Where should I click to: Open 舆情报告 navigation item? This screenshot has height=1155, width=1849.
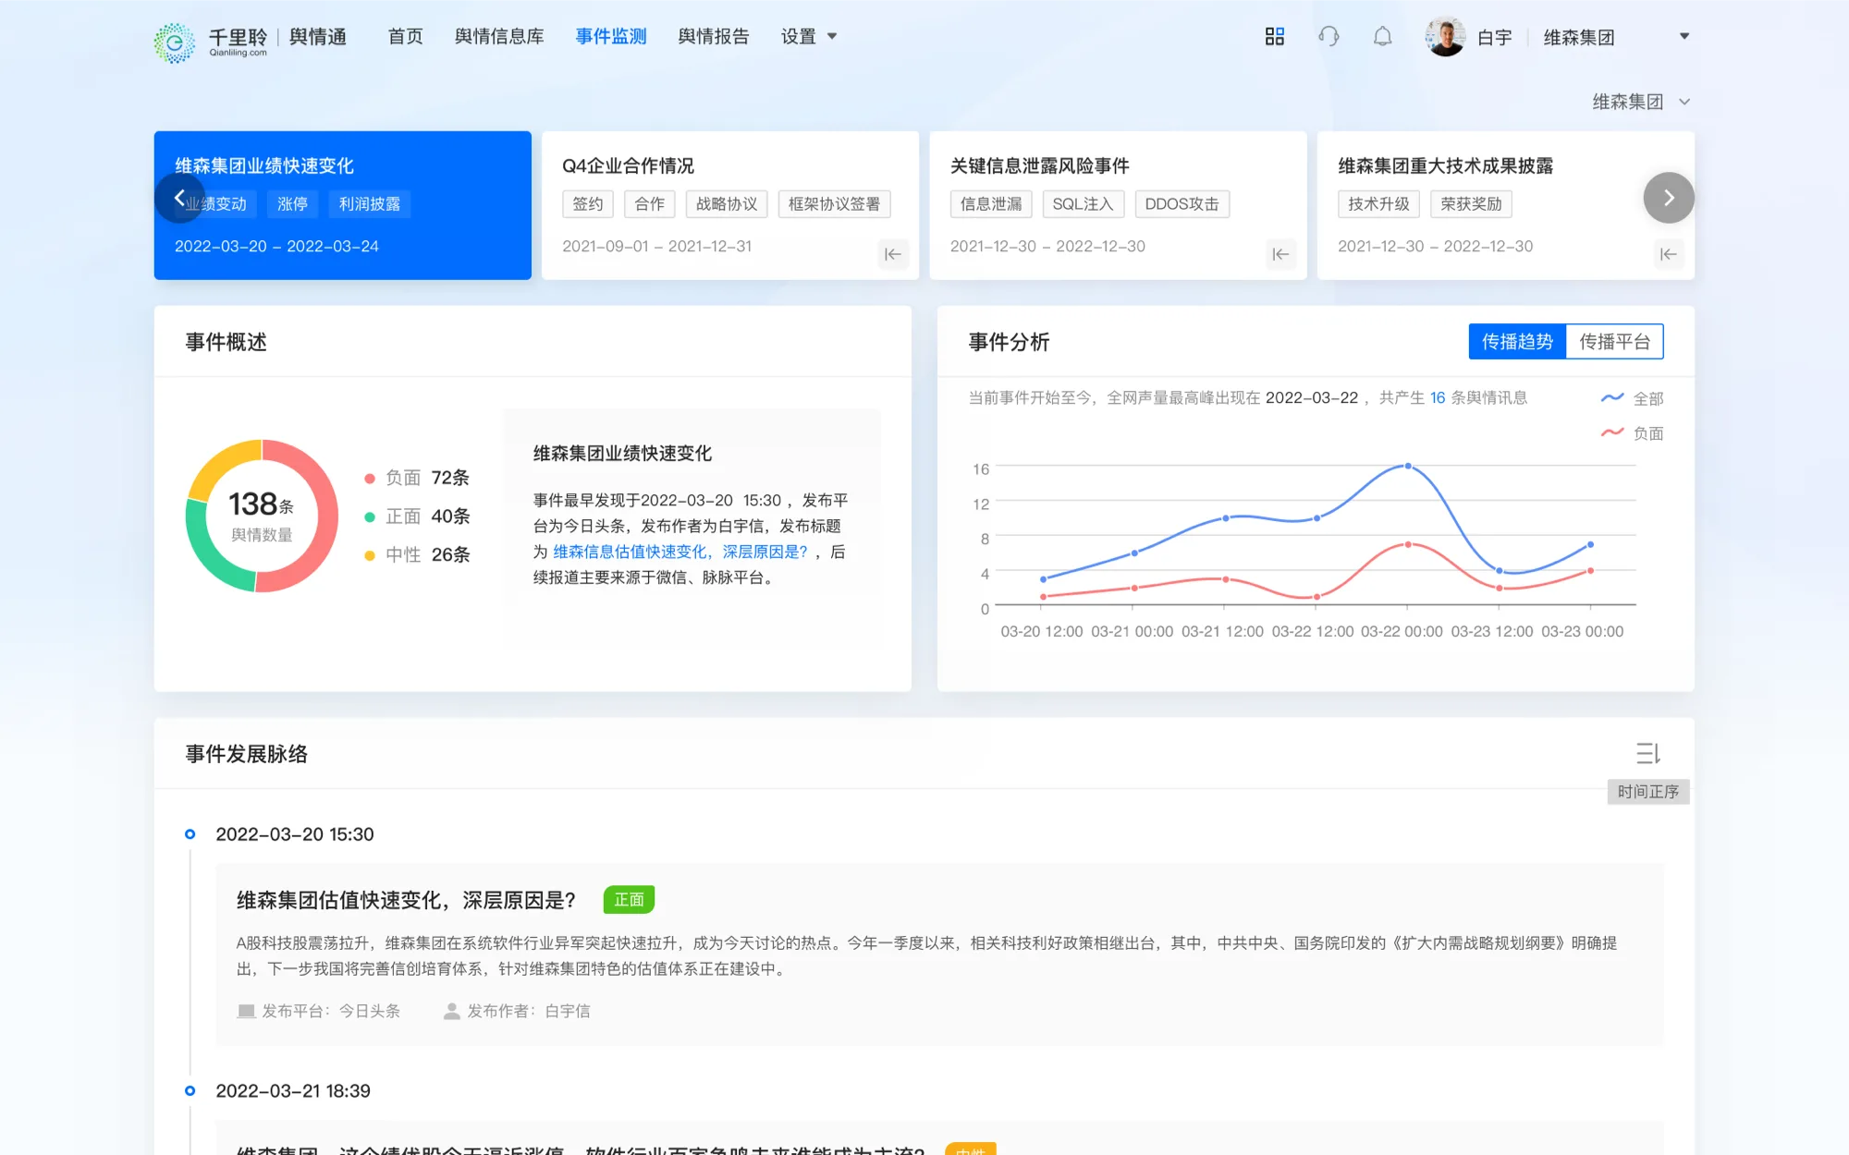[713, 36]
